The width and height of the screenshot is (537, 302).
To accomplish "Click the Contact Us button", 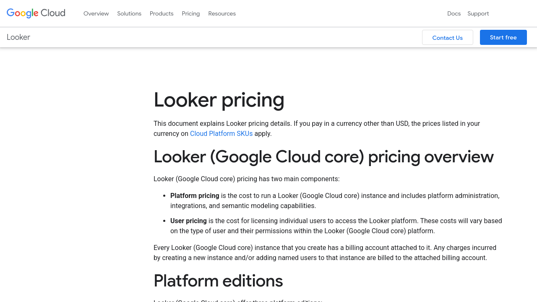I will (448, 37).
